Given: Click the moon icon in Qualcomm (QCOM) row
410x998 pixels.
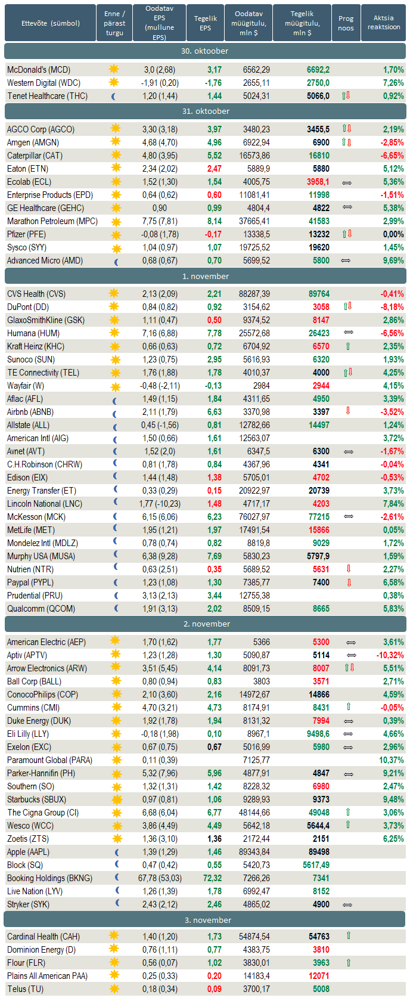Looking at the screenshot, I should [116, 609].
